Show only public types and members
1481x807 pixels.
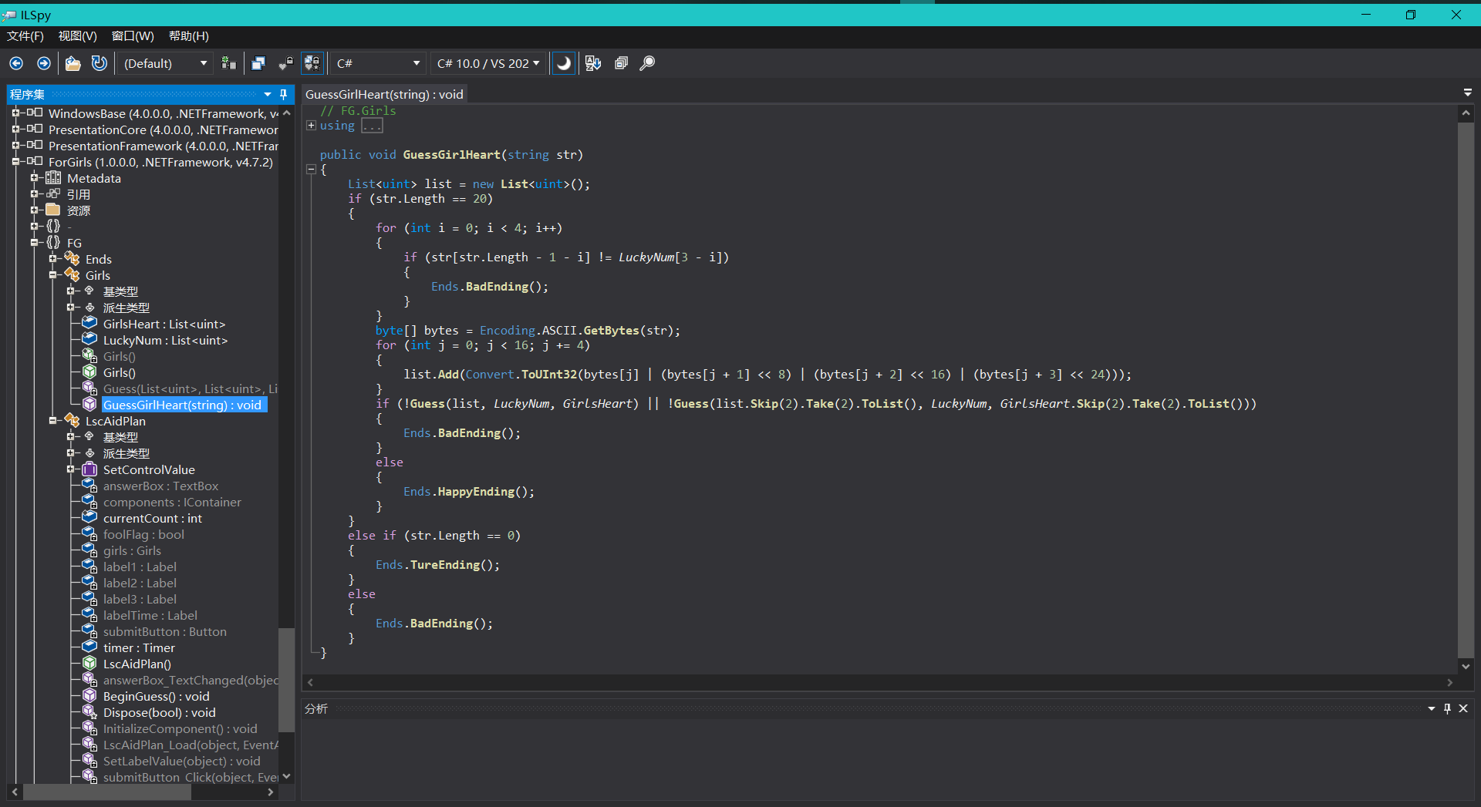pyautogui.click(x=258, y=63)
